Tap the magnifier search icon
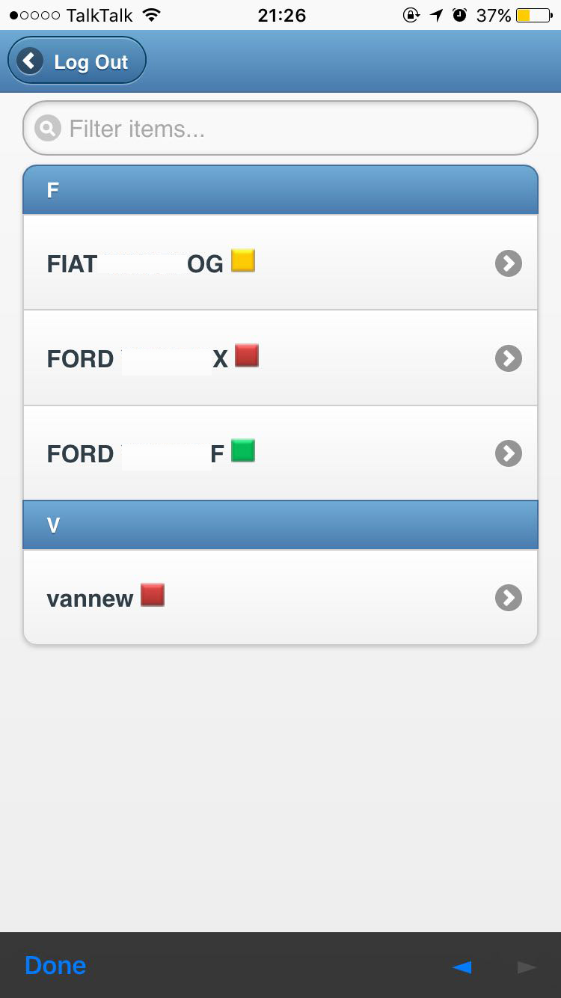The image size is (561, 998). [47, 129]
